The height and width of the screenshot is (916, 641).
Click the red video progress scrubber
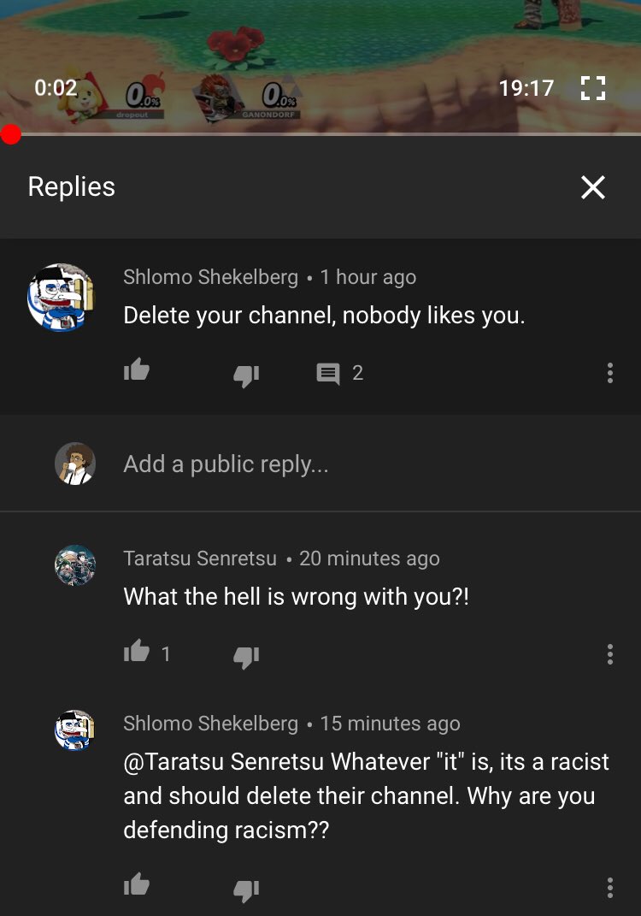click(x=10, y=134)
